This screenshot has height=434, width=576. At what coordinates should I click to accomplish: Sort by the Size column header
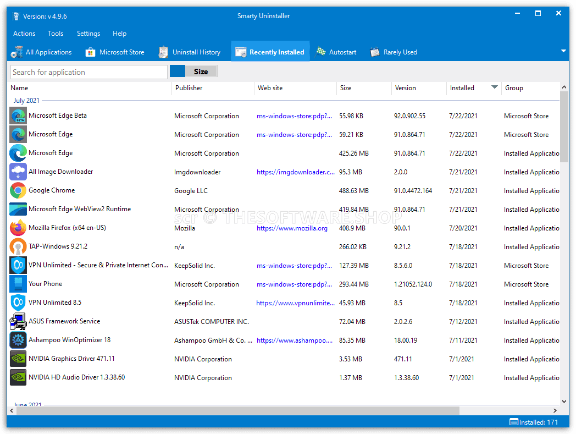364,88
